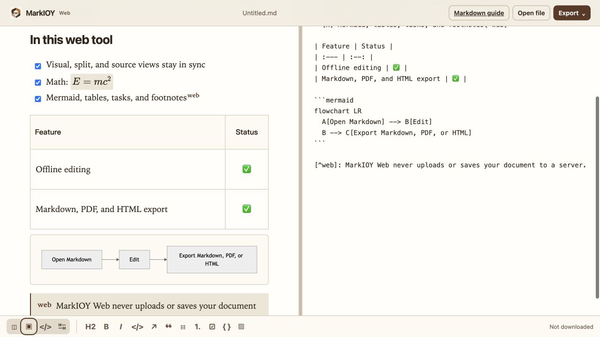
Task: Click the check mark in Offline editing row
Action: (247, 169)
